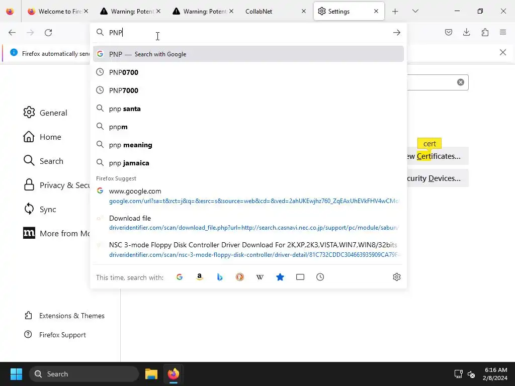Pick pnp santa search suggestion

pyautogui.click(x=248, y=109)
